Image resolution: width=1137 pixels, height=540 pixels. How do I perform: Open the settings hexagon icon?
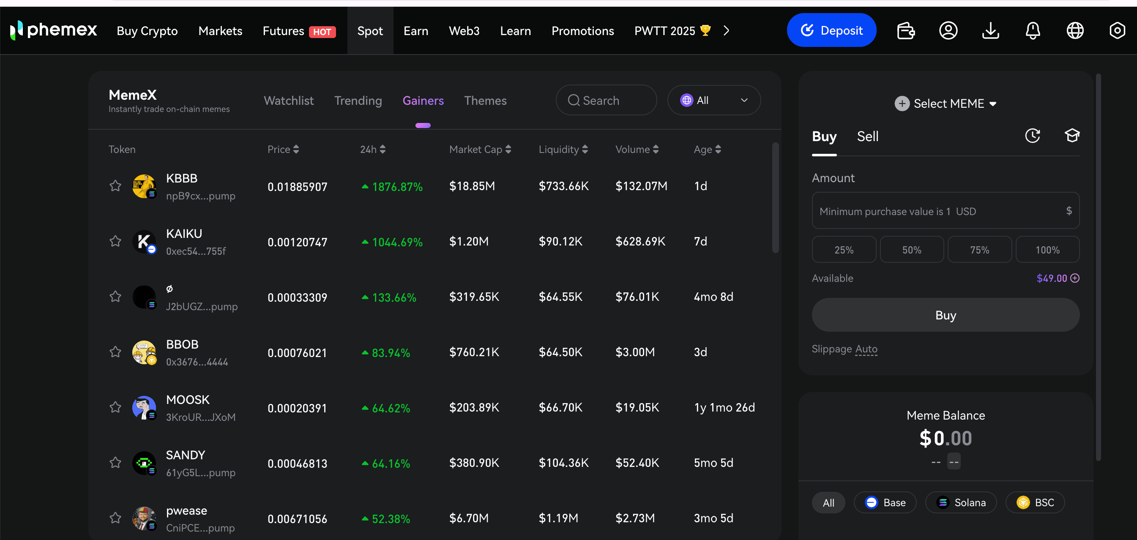click(x=1118, y=30)
